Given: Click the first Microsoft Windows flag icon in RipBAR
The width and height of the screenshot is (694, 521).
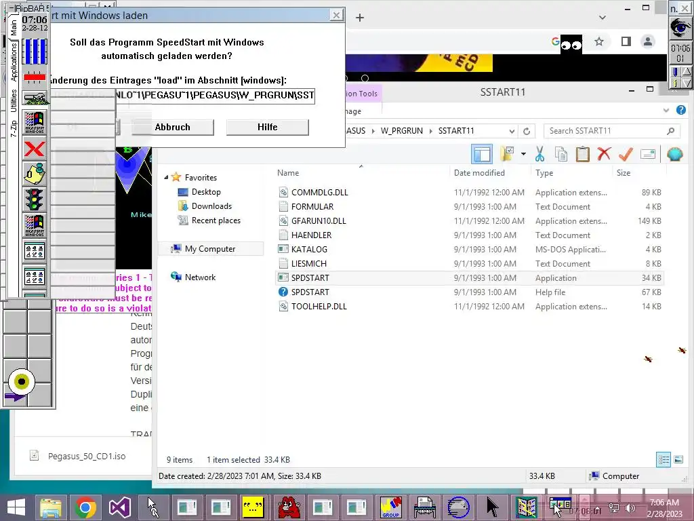Looking at the screenshot, I should (x=35, y=123).
